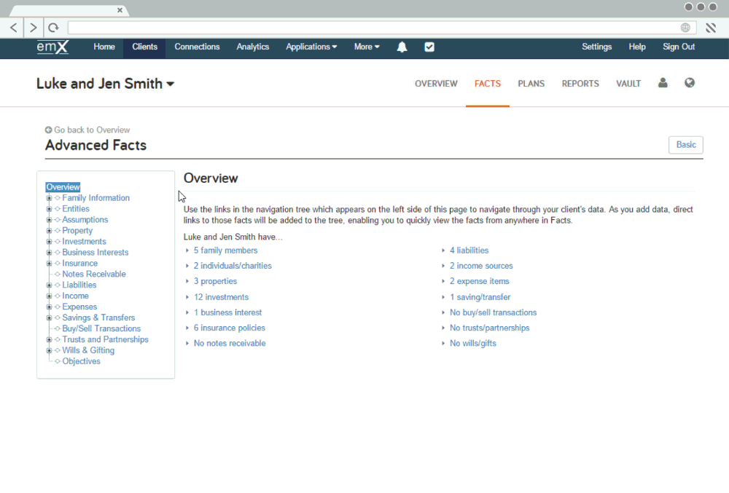
Task: Expand the Business Interests tree node
Action: 49,253
